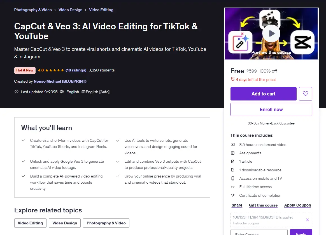326x235 pixels.
Task: Open Video Editing breadcrumb link
Action: pos(101,10)
